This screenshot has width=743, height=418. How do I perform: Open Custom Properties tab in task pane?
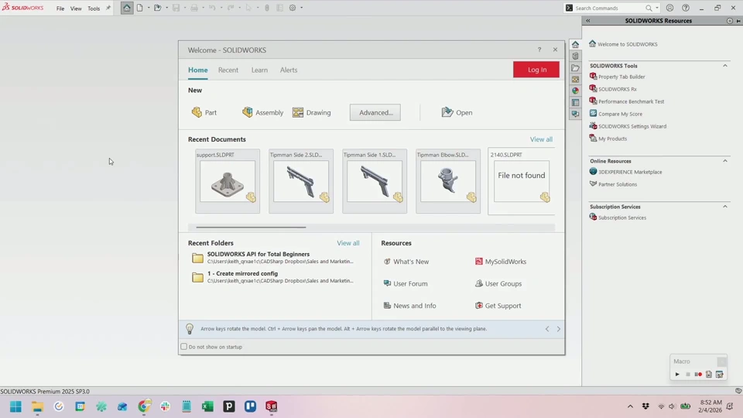coord(575,102)
